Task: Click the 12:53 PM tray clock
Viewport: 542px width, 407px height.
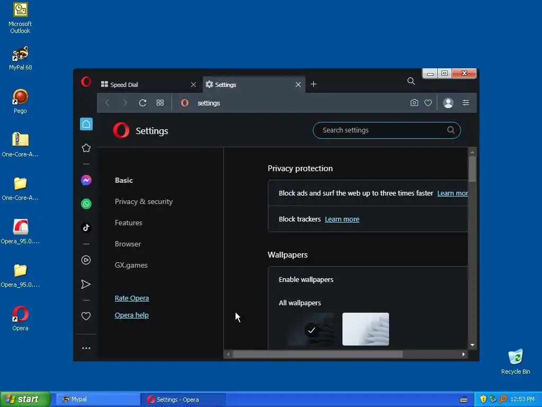Action: (522, 399)
